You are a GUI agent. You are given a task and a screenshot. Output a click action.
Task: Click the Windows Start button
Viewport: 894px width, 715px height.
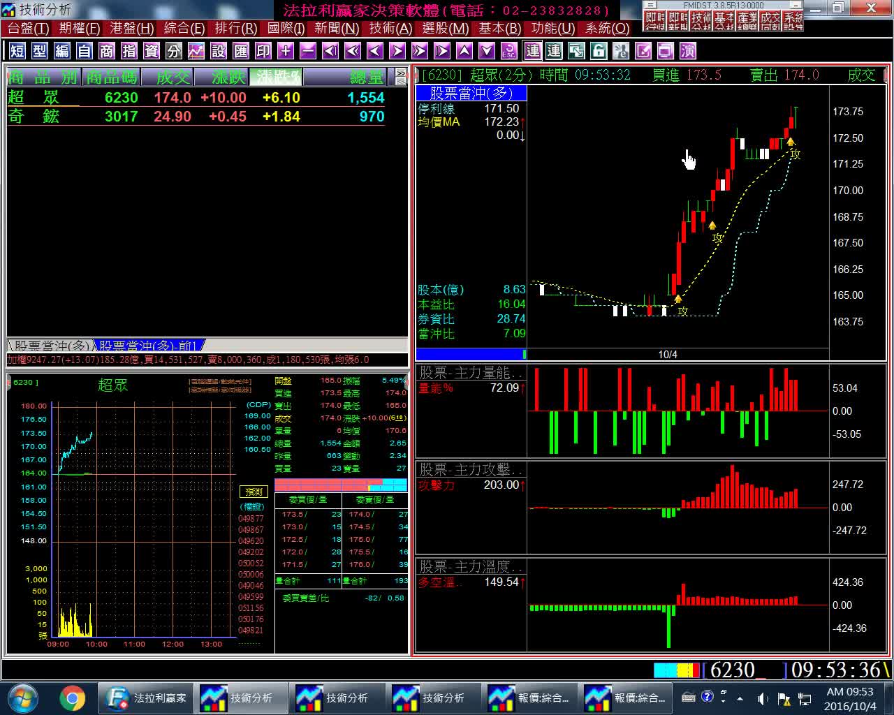(x=22, y=698)
